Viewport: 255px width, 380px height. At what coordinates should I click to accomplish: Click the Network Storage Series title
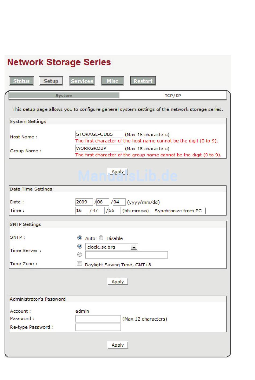(59, 62)
